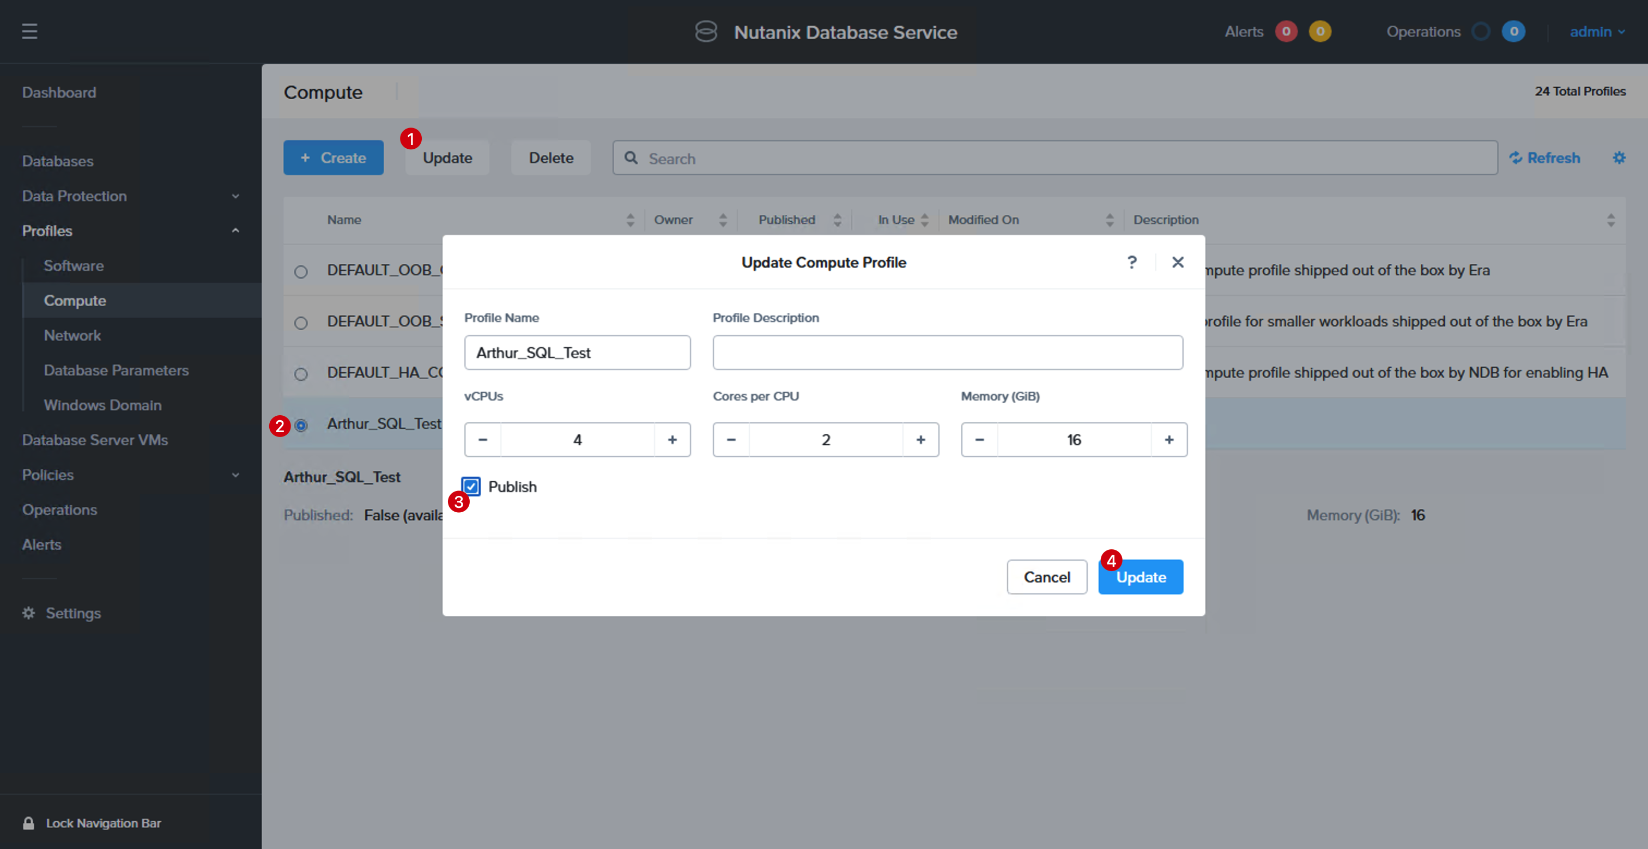The width and height of the screenshot is (1648, 849).
Task: Sort table by Modified On column
Action: pos(1110,220)
